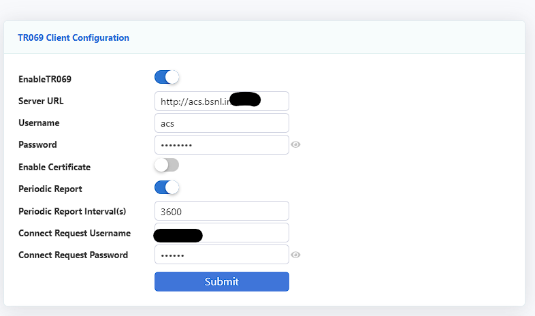535x316 pixels.
Task: Click the Periodic Report Interval field showing 3600
Action: coord(222,210)
